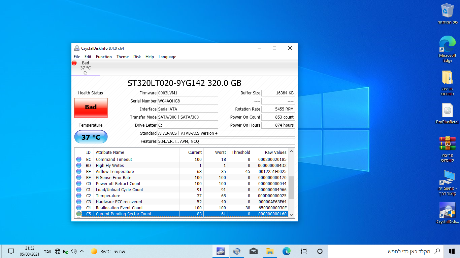Open the Function menu
The width and height of the screenshot is (460, 258).
pos(104,57)
